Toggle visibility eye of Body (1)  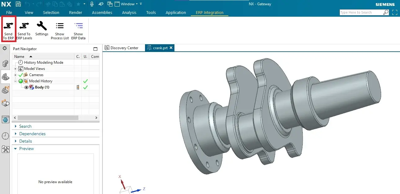point(26,87)
